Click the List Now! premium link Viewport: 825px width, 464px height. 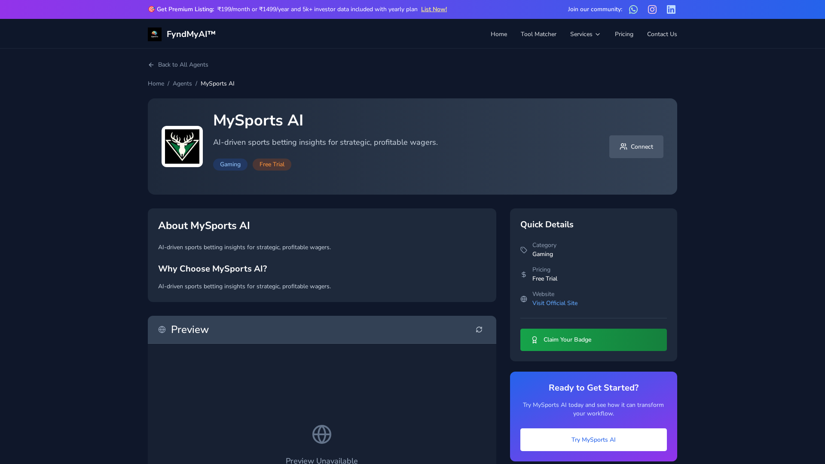click(x=434, y=9)
